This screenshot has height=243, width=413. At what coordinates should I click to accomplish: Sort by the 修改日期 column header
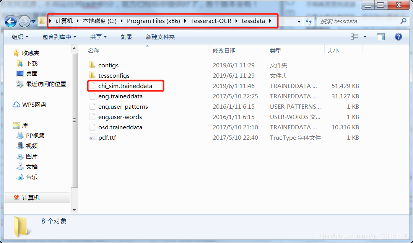point(224,51)
